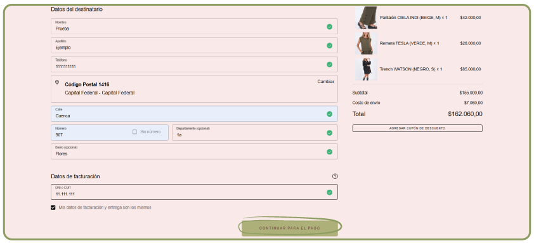This screenshot has height=243, width=534.
Task: Open the Trench WATSON product thumbnail
Action: 366,70
